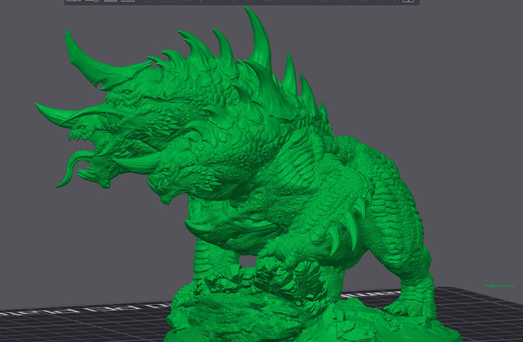Click the small green arrow at right edge
The height and width of the screenshot is (342, 523).
(500, 286)
